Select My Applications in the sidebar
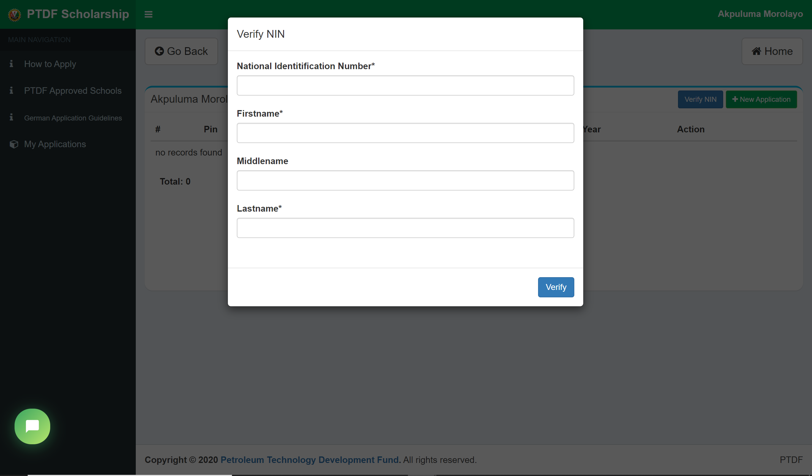This screenshot has height=476, width=812. 55,144
